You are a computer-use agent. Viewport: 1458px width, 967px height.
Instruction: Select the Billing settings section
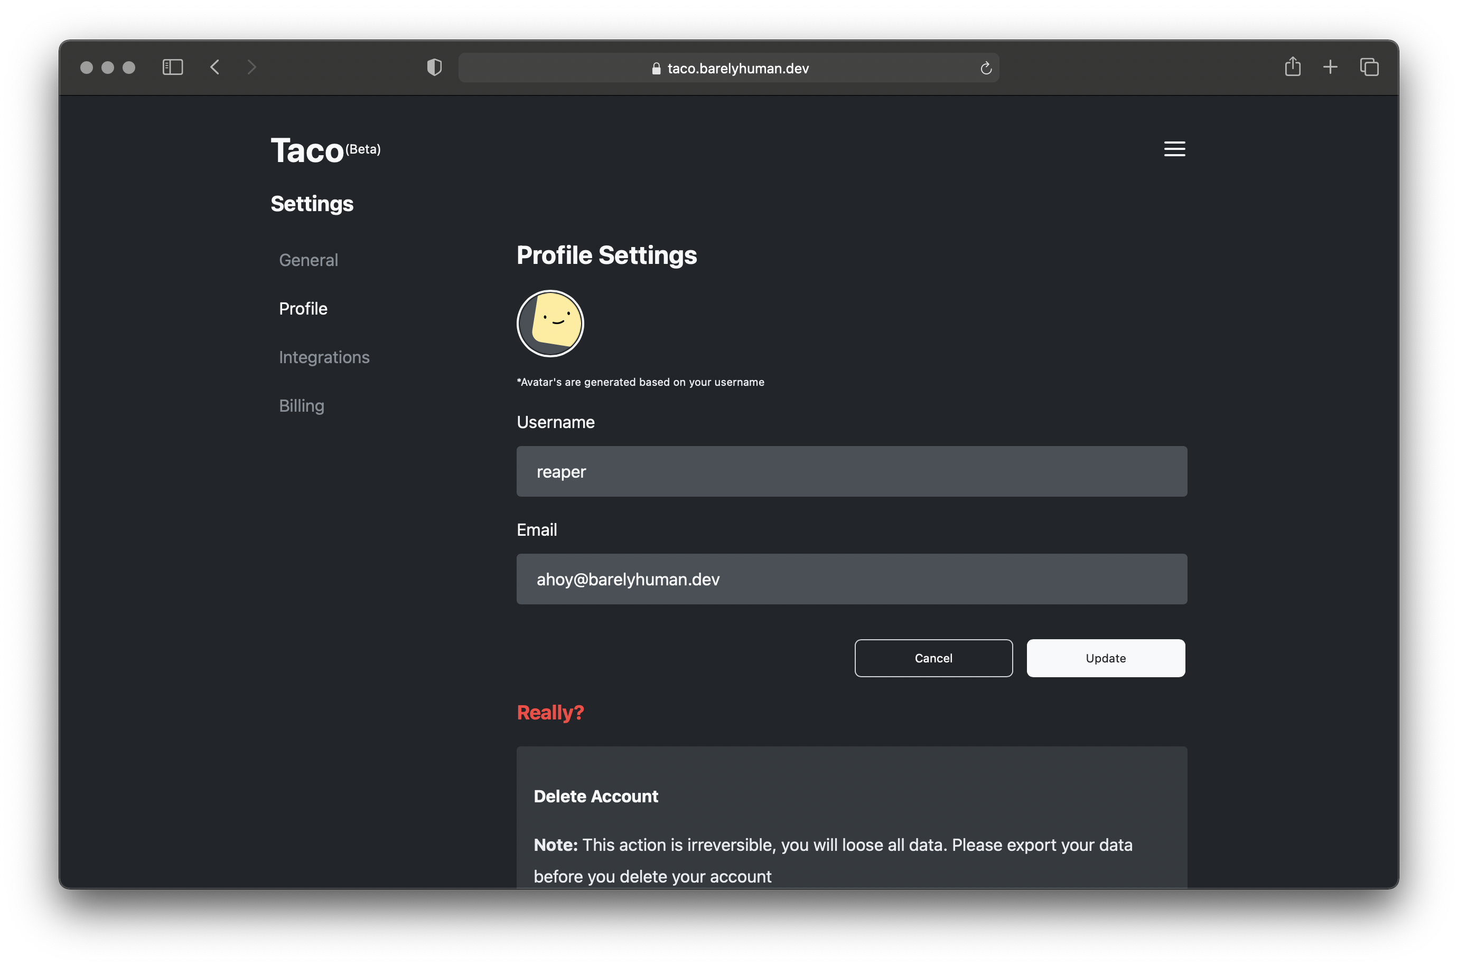pyautogui.click(x=301, y=405)
